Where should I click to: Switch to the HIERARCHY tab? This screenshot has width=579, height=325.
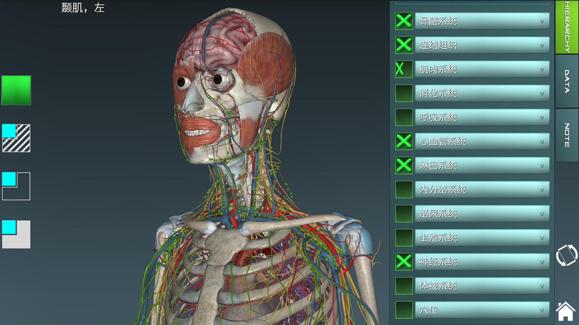click(567, 27)
